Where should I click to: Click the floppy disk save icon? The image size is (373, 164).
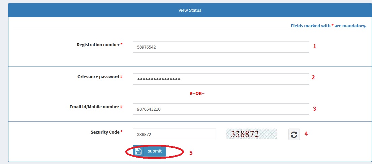[138, 151]
